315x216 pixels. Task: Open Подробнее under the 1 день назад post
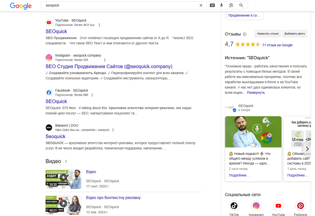click(297, 175)
